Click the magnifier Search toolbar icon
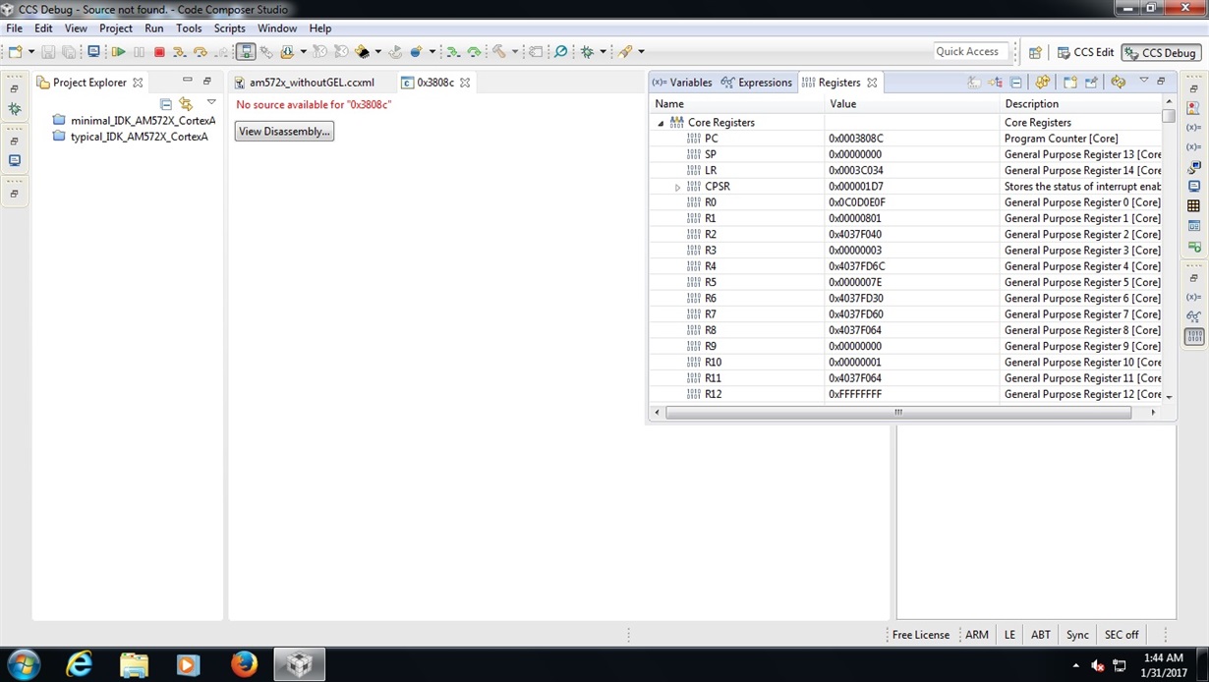The height and width of the screenshot is (682, 1209). coord(560,51)
